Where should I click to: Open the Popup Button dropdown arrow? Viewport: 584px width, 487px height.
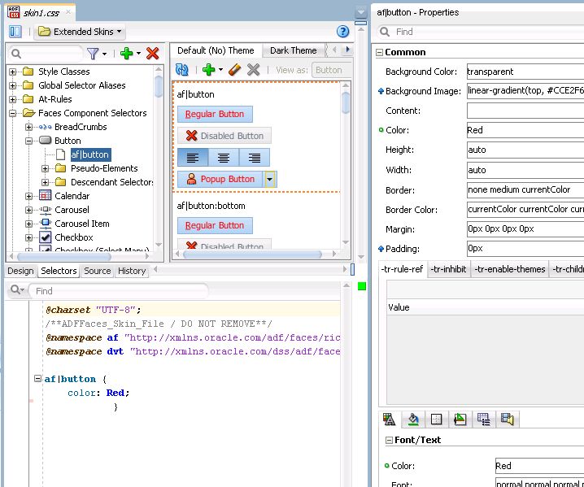point(270,180)
